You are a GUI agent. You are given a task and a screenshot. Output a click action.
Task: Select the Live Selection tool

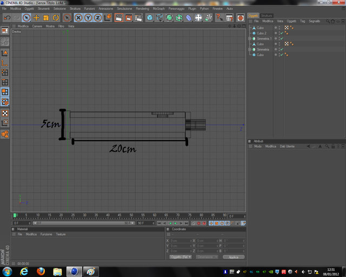tap(26, 18)
